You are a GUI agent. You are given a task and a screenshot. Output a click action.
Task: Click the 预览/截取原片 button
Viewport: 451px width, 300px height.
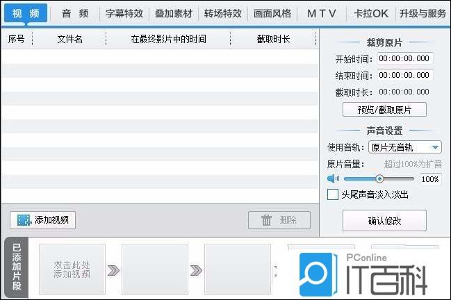[384, 110]
